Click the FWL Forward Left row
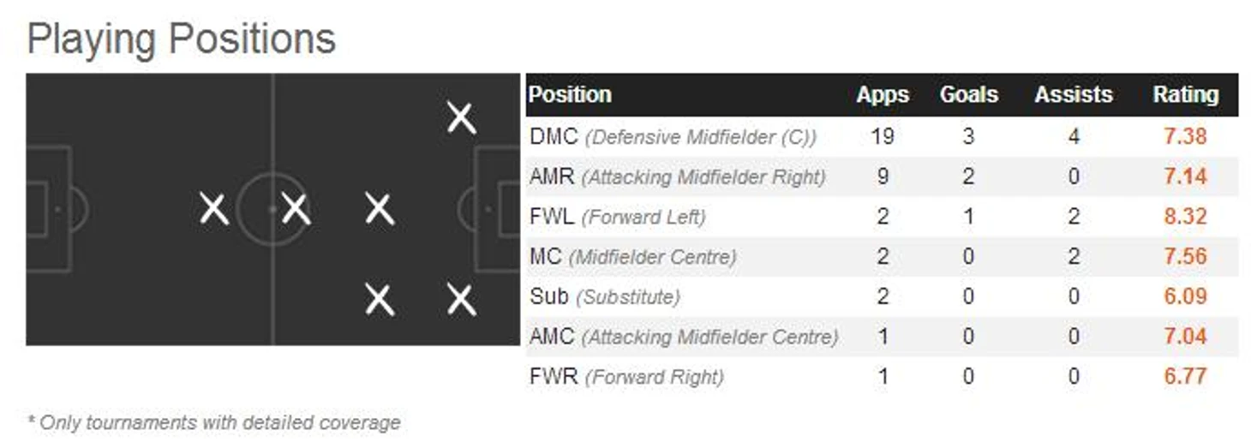The height and width of the screenshot is (442, 1251). (x=882, y=217)
